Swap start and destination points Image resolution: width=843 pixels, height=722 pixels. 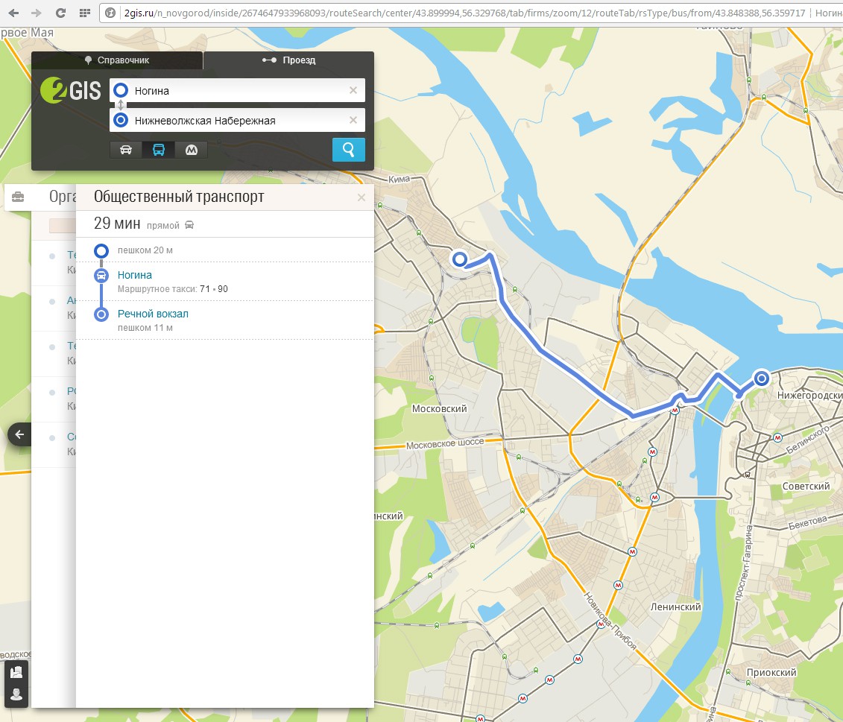pos(121,105)
